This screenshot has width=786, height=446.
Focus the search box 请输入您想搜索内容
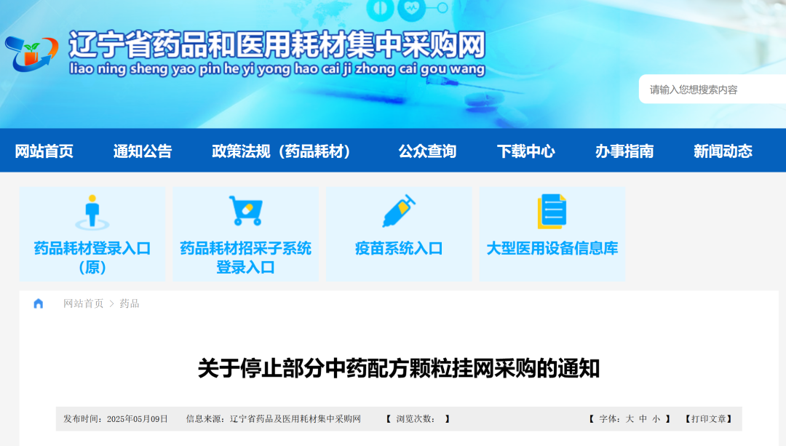tap(712, 89)
